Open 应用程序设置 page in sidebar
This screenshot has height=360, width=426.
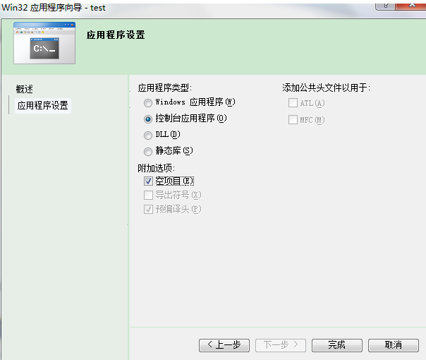click(x=42, y=105)
